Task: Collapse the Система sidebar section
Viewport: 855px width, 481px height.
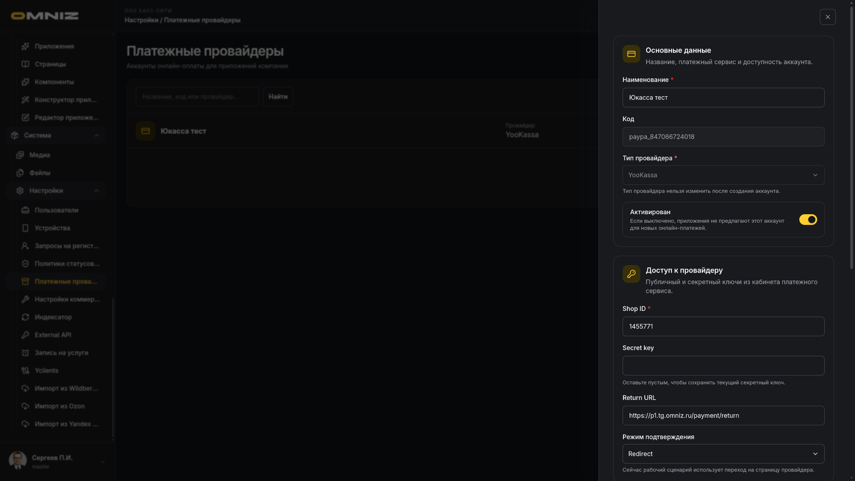Action: 96,135
